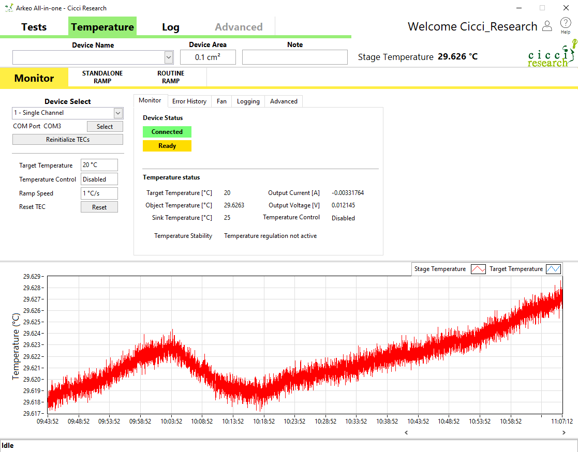Viewport: 578px width, 452px height.
Task: Click the Stage Temperature legend waveform icon
Action: pyautogui.click(x=478, y=269)
